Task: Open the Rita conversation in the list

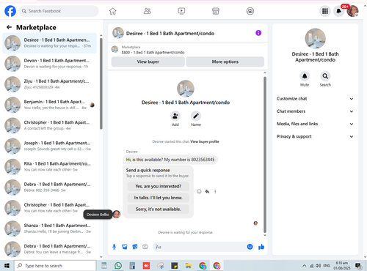Action: point(50,166)
